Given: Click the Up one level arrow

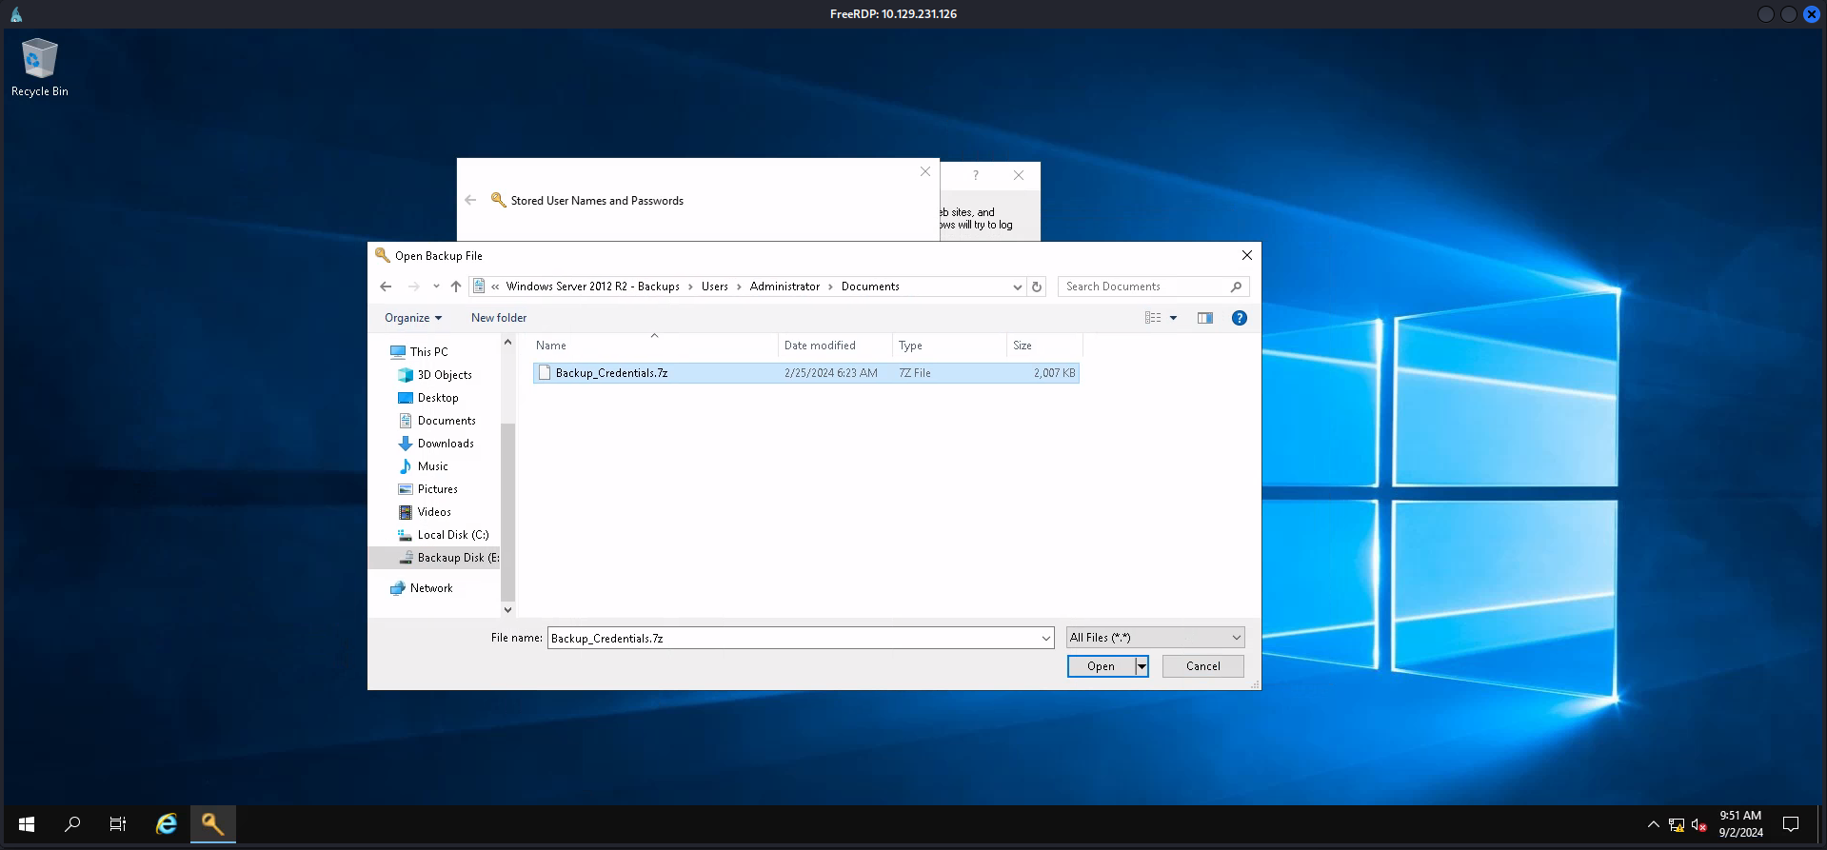Looking at the screenshot, I should 456,287.
